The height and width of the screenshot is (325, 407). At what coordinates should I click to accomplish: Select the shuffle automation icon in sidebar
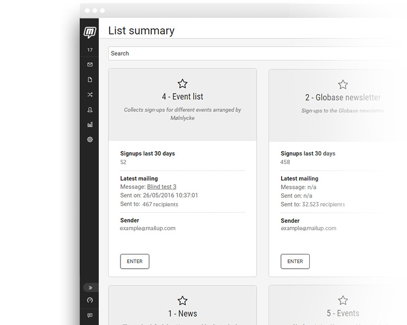pos(90,95)
